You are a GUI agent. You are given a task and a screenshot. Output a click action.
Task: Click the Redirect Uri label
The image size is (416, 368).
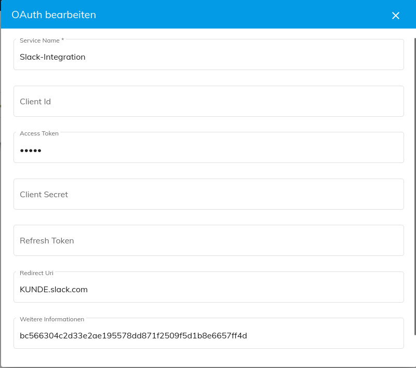36,273
